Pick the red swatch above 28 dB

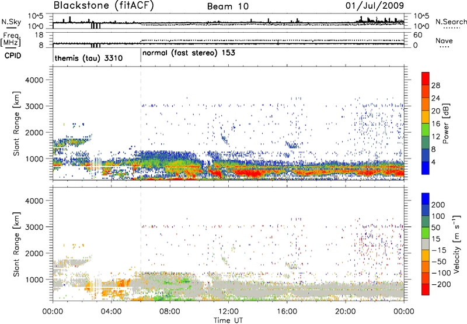(x=426, y=79)
